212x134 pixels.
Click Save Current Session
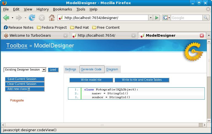click(x=25, y=79)
